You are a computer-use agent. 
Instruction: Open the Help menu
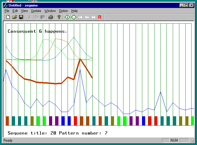74,11
